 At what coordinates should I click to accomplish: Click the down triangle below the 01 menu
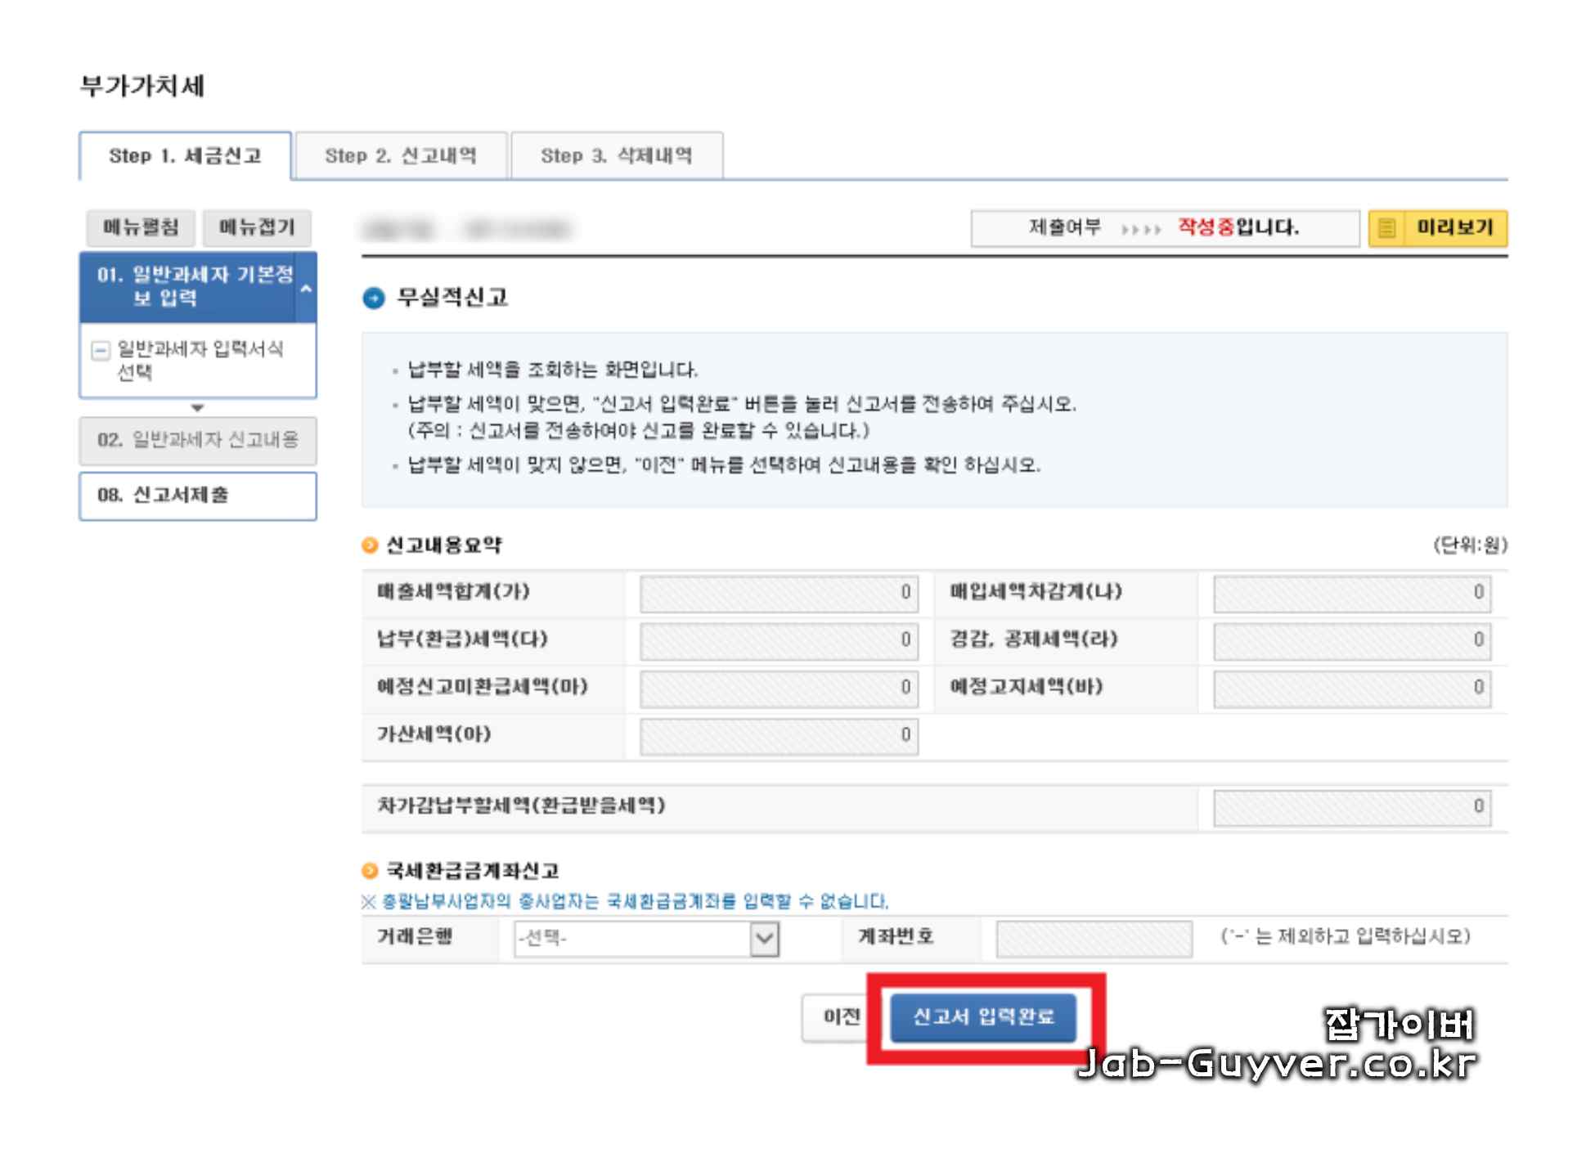click(x=197, y=407)
